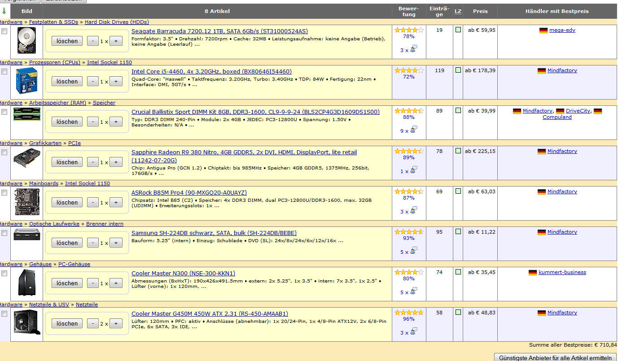Select checkbox for Seagate Barracuda row

(4, 31)
